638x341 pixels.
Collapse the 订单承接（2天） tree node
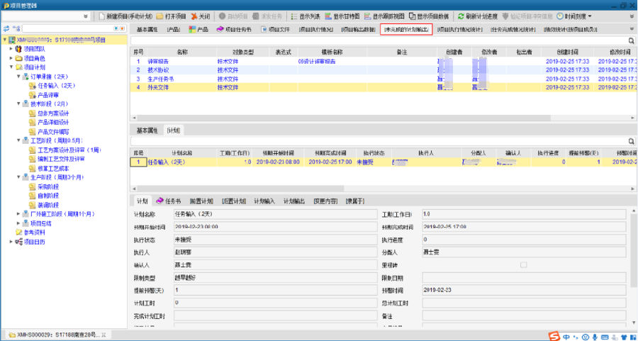(x=17, y=76)
